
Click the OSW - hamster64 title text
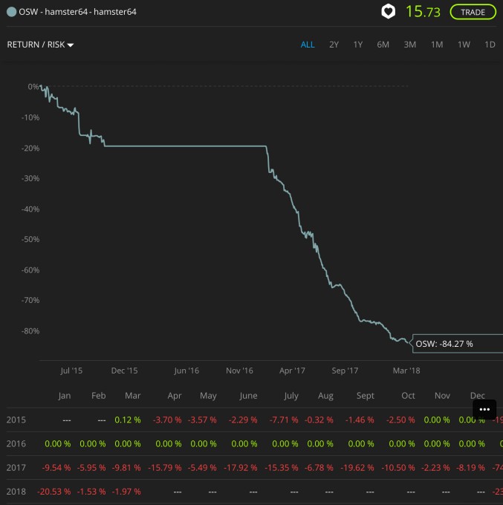coord(78,12)
